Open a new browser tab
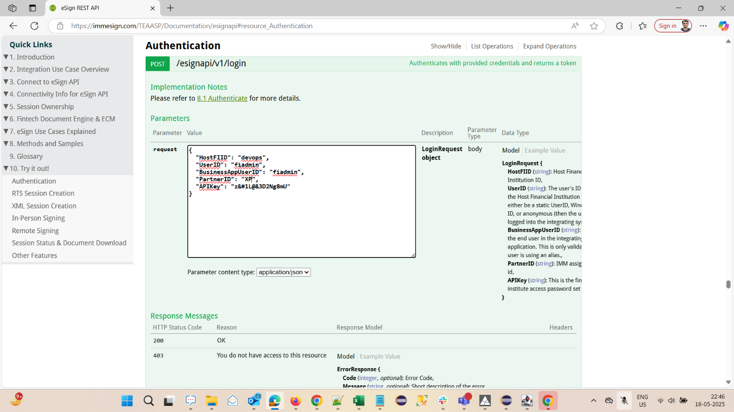Image resolution: width=734 pixels, height=412 pixels. pyautogui.click(x=171, y=8)
